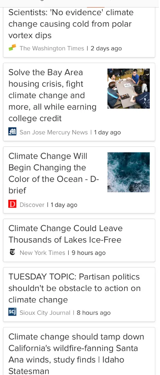Select the Sioux City Journal source name
This screenshot has height=375, width=160.
(x=45, y=313)
